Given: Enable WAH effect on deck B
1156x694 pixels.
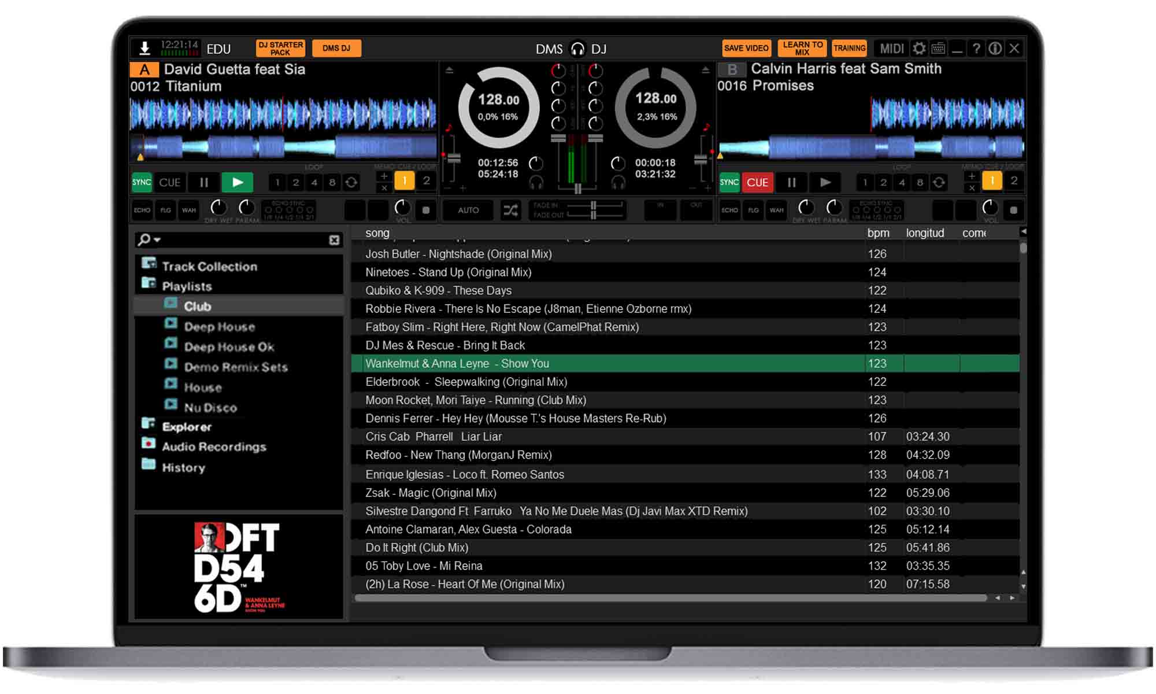Looking at the screenshot, I should (x=777, y=210).
